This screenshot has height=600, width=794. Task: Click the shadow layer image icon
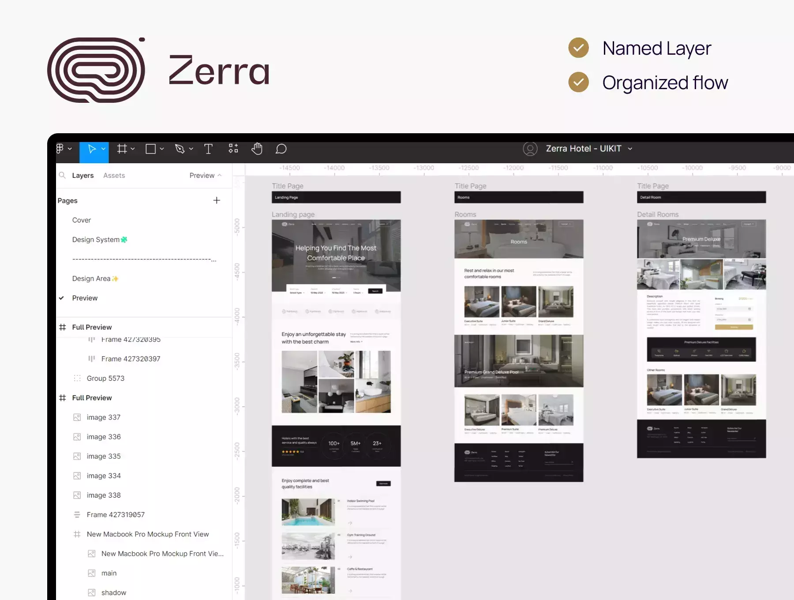(92, 592)
